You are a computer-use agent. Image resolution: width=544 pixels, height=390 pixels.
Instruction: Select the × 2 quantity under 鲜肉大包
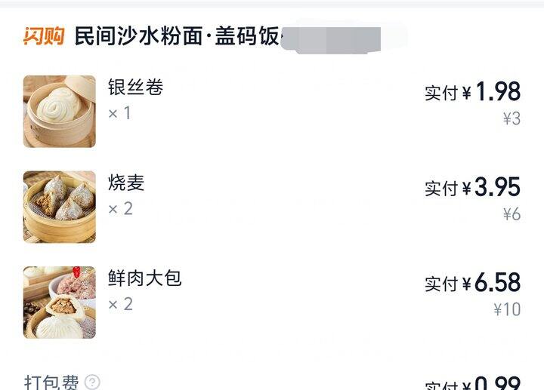click(120, 304)
